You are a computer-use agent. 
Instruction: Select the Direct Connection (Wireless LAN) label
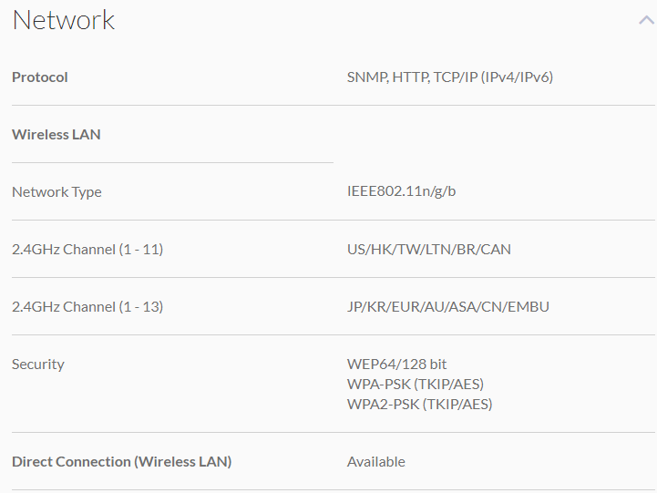click(x=121, y=462)
